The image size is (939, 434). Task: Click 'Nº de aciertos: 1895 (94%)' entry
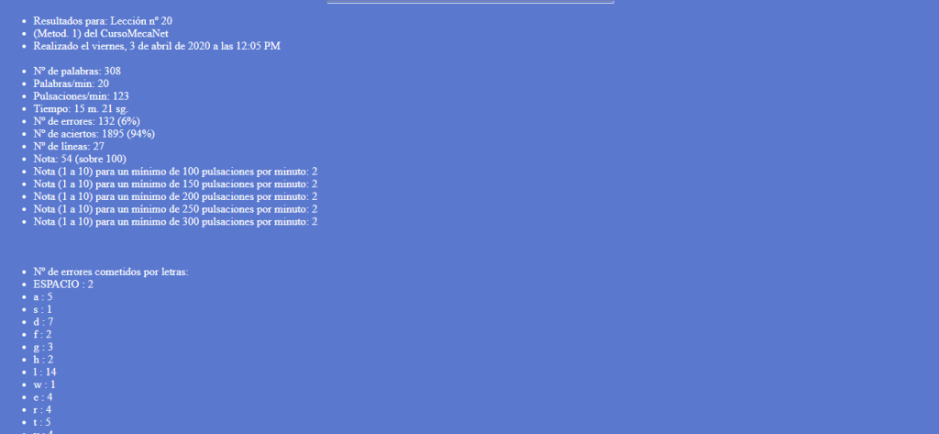pyautogui.click(x=94, y=134)
